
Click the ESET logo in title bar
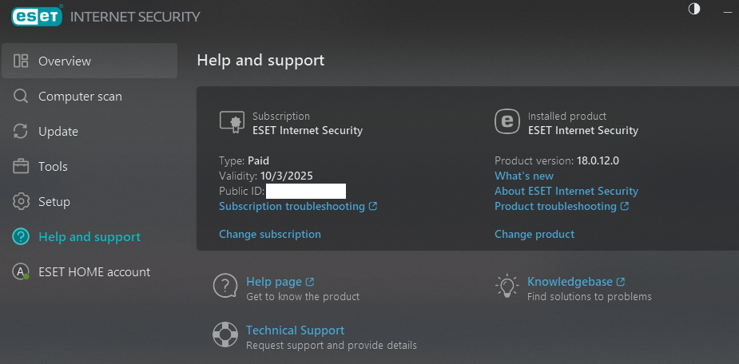[x=37, y=15]
